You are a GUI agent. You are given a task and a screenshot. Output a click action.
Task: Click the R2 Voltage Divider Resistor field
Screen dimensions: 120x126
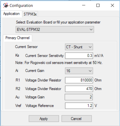coord(79,89)
